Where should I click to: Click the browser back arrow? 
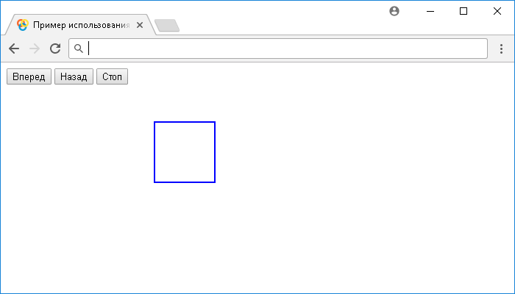click(x=14, y=49)
